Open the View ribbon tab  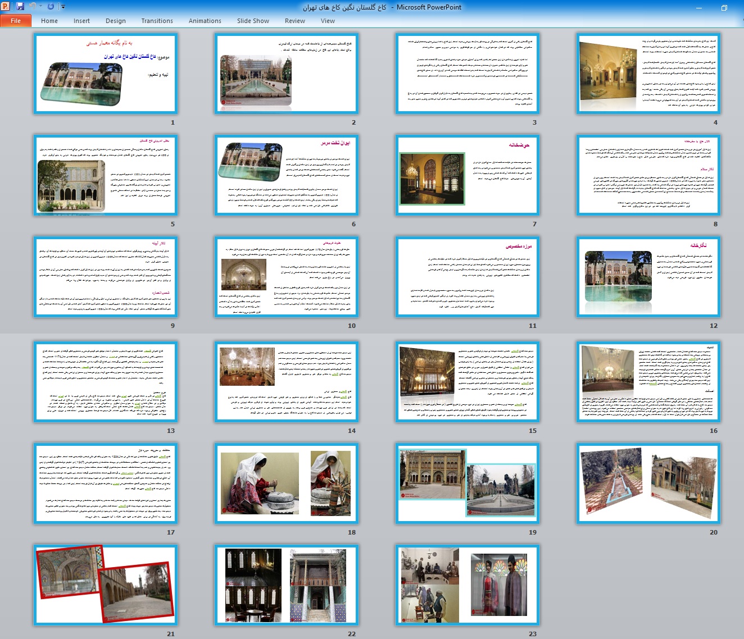[x=328, y=21]
